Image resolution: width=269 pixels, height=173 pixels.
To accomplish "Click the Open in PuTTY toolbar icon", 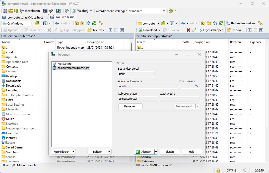I will coord(51,11).
